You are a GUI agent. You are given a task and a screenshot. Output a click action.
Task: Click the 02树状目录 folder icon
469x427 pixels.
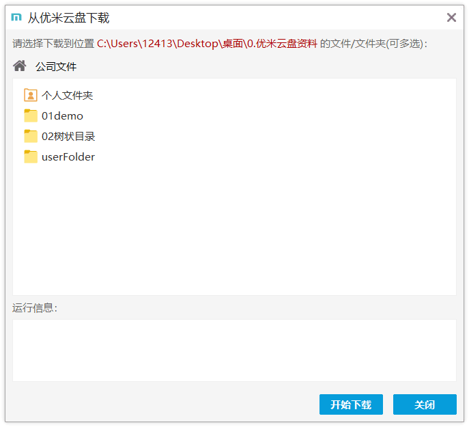(x=31, y=136)
